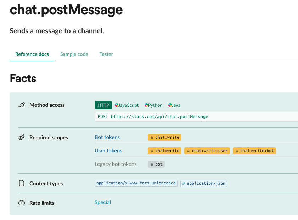Open the Special rate limits link
The image size is (298, 220).
(103, 202)
